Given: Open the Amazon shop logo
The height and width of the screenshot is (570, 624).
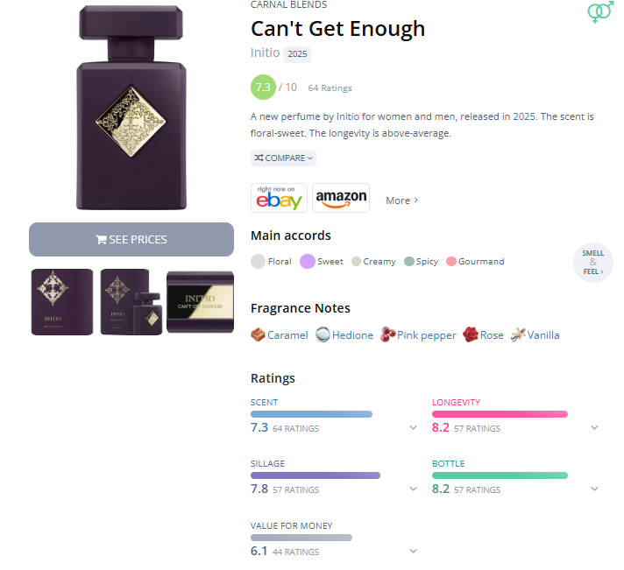Looking at the screenshot, I should pos(341,198).
